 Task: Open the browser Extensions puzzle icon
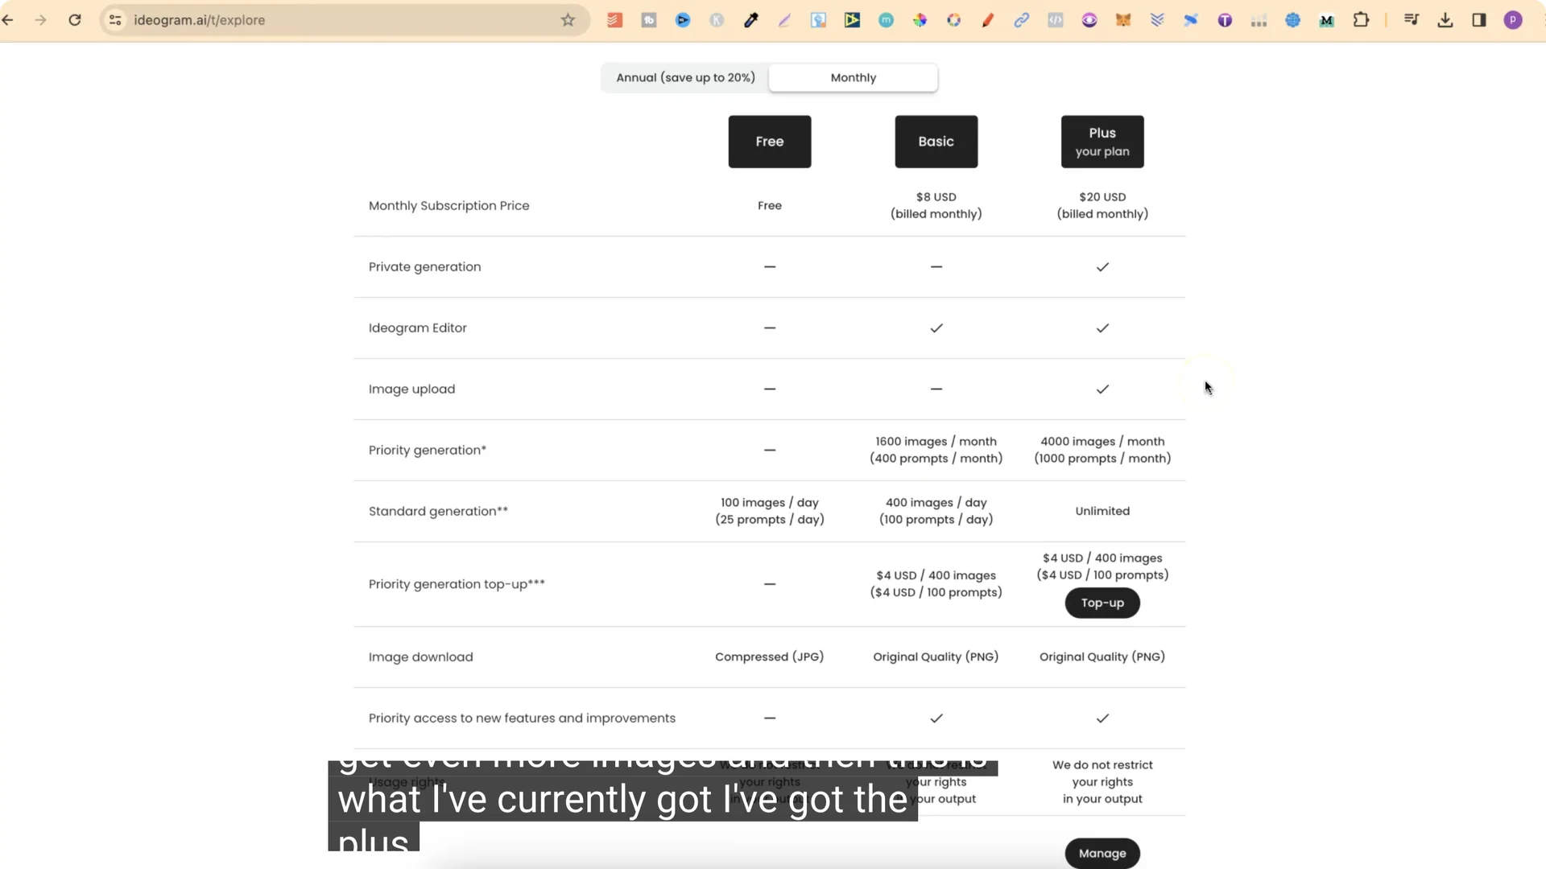pos(1362,20)
